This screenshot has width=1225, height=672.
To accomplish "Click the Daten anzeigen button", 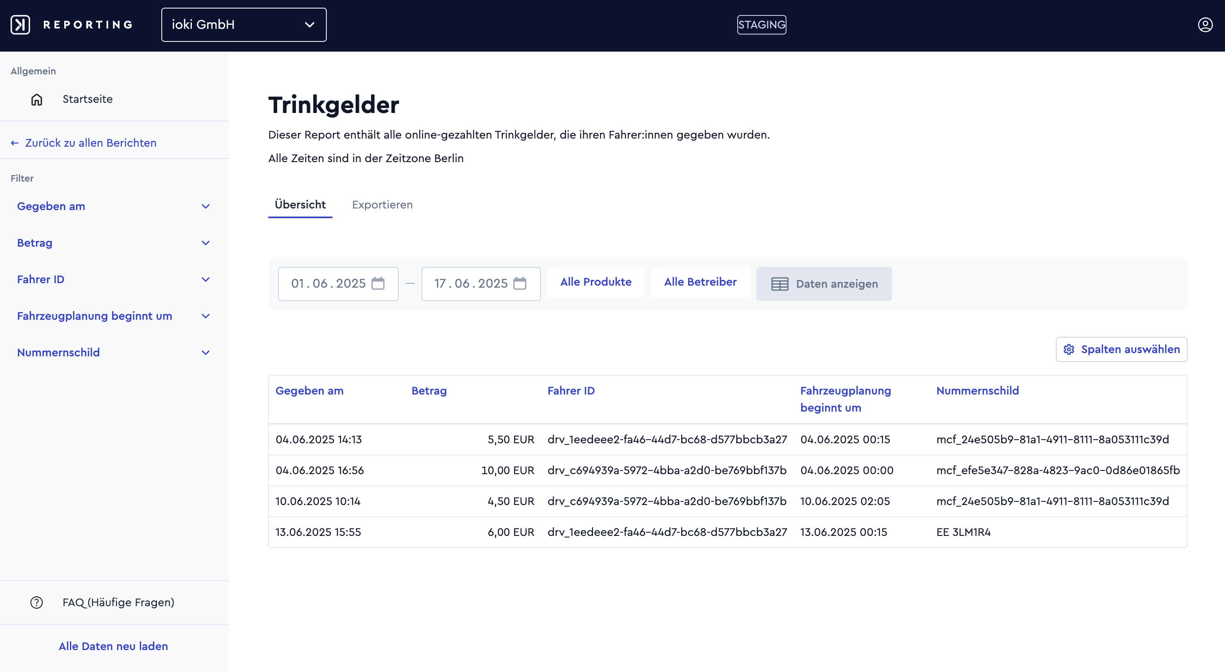I will [x=823, y=284].
